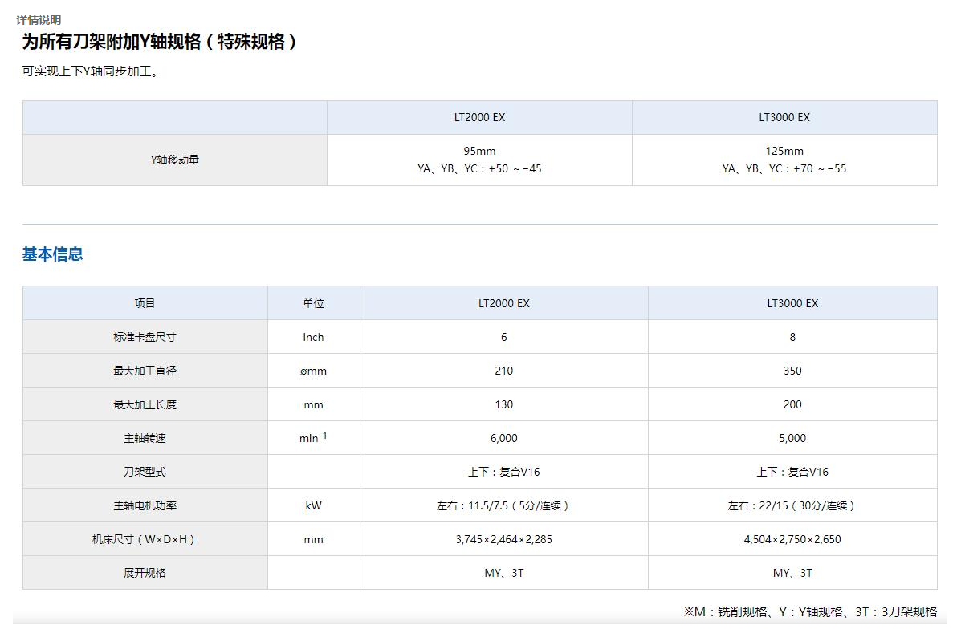Click the MY、3T cell under LT2000 EX
Image resolution: width=957 pixels, height=633 pixels.
(503, 573)
